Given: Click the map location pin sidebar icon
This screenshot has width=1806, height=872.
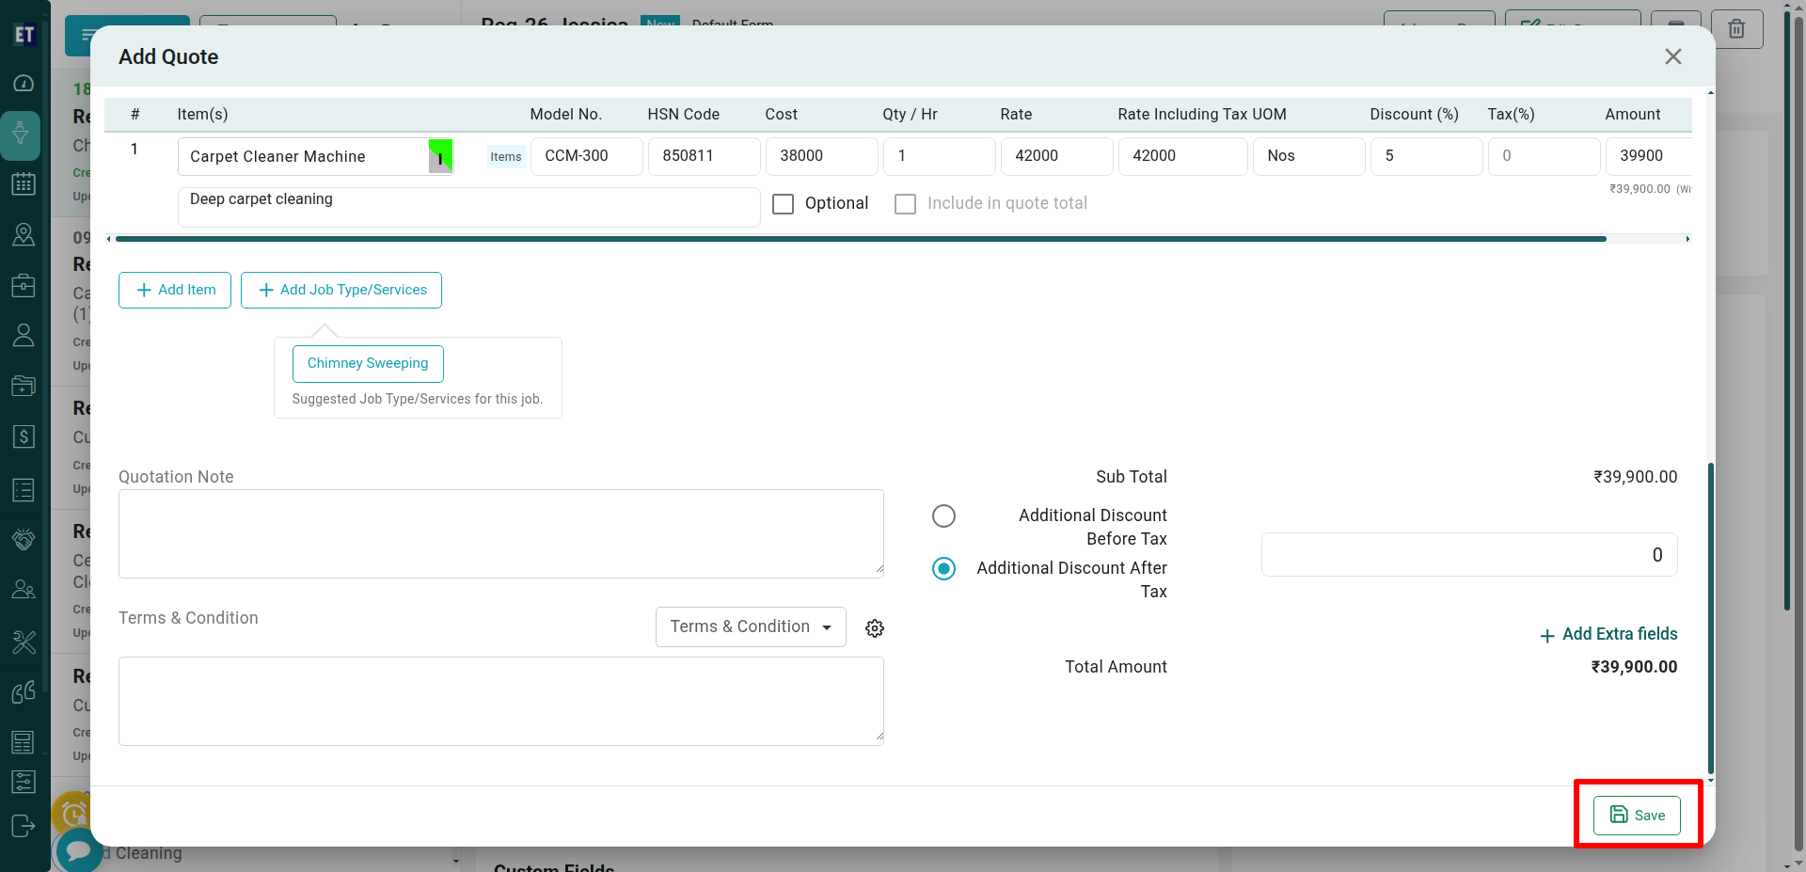Looking at the screenshot, I should click(x=24, y=235).
